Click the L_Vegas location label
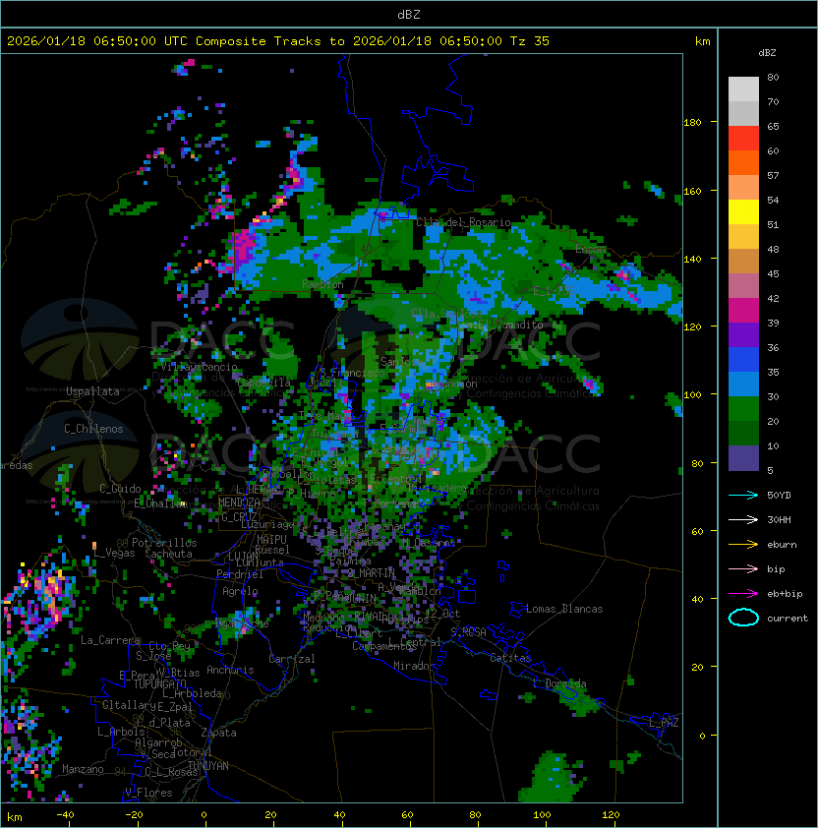This screenshot has width=818, height=828. coord(114,553)
